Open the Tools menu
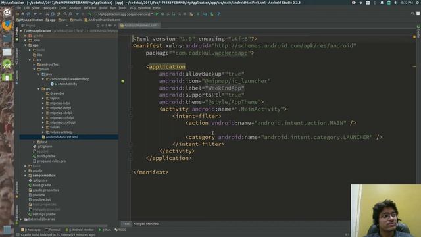The height and width of the screenshot is (237, 421). coord(122,8)
